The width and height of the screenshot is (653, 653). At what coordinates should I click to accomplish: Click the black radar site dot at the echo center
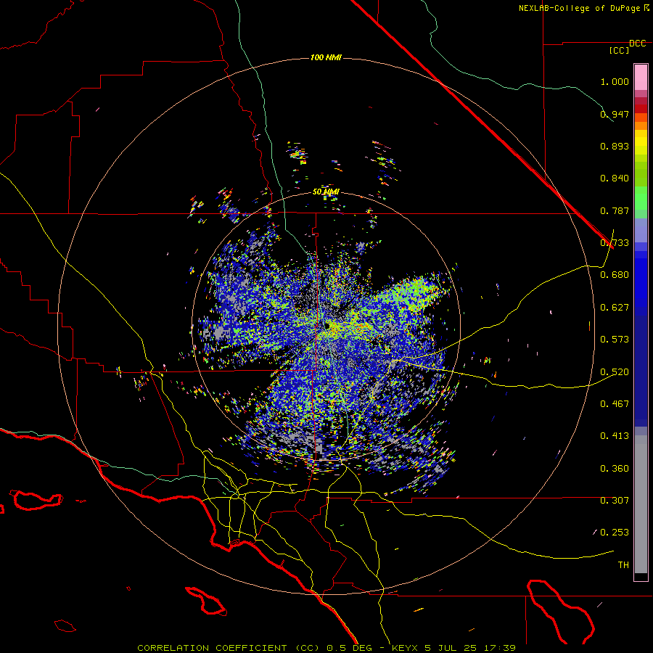327,326
